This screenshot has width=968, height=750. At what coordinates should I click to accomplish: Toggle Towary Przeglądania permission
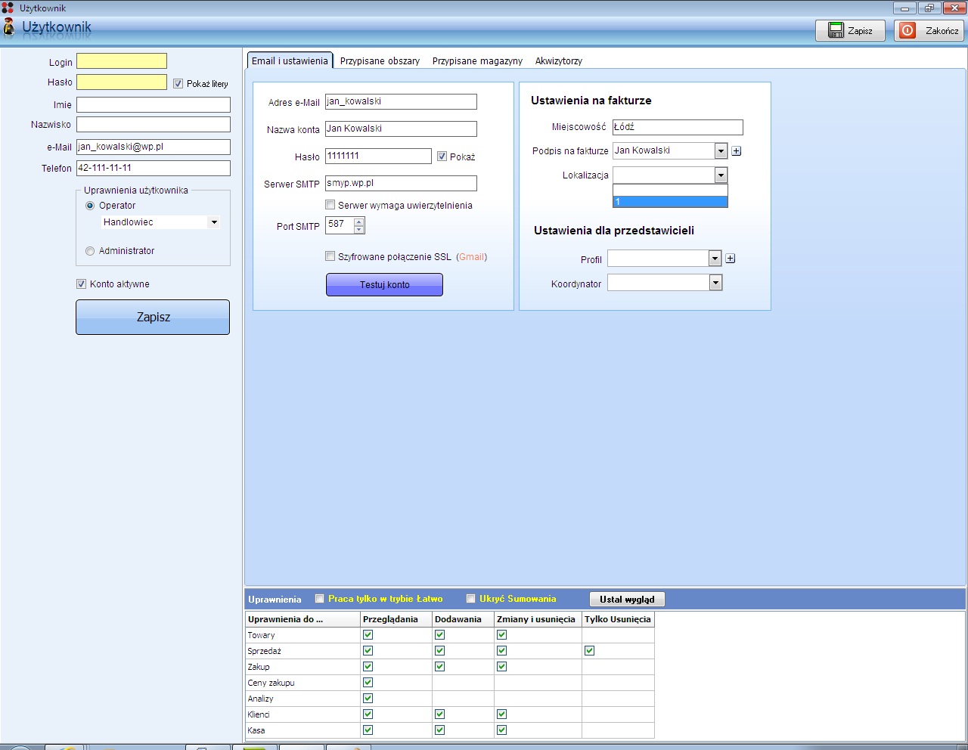click(x=368, y=635)
